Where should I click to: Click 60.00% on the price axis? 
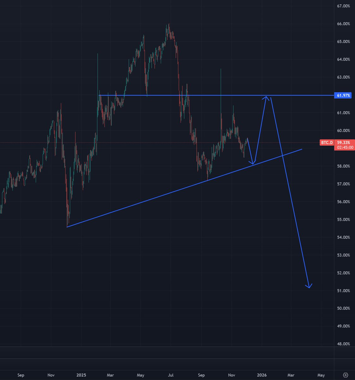click(x=343, y=130)
